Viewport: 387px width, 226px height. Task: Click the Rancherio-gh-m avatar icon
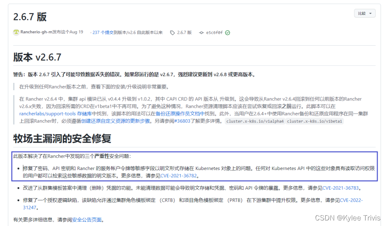(x=16, y=32)
